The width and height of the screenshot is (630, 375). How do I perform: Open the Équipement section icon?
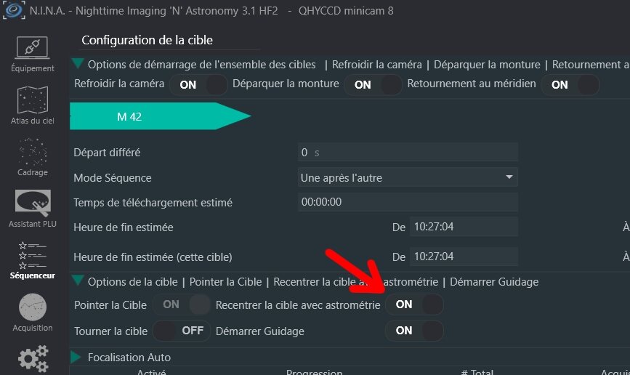tap(32, 49)
